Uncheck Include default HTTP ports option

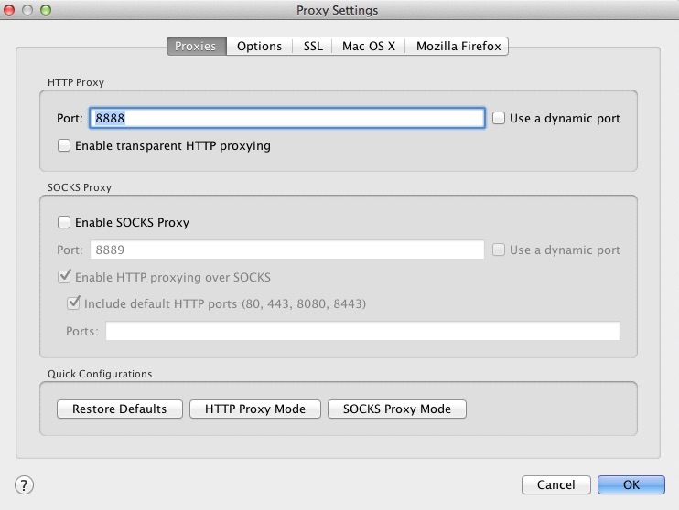tap(73, 303)
